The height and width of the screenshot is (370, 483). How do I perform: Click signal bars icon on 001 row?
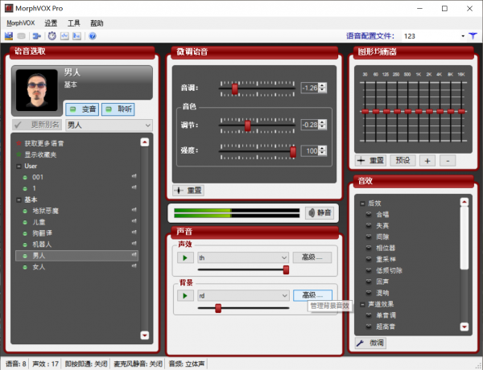pos(134,176)
